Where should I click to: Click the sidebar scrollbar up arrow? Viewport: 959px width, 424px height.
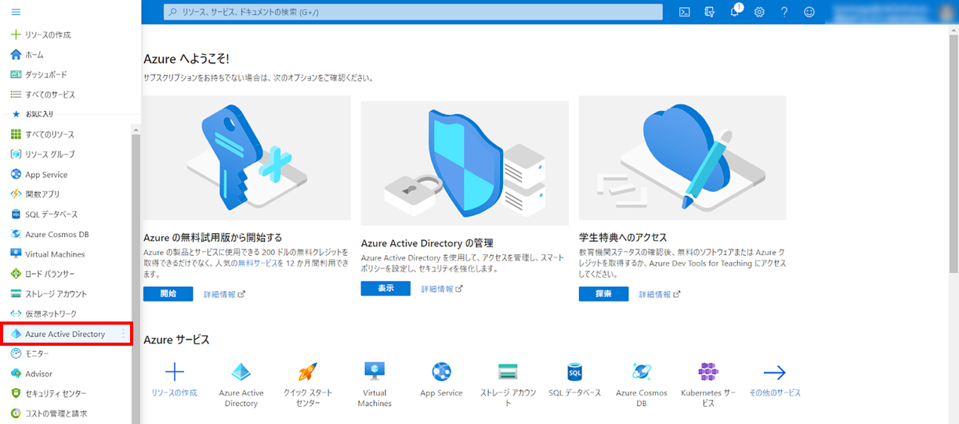coord(135,130)
